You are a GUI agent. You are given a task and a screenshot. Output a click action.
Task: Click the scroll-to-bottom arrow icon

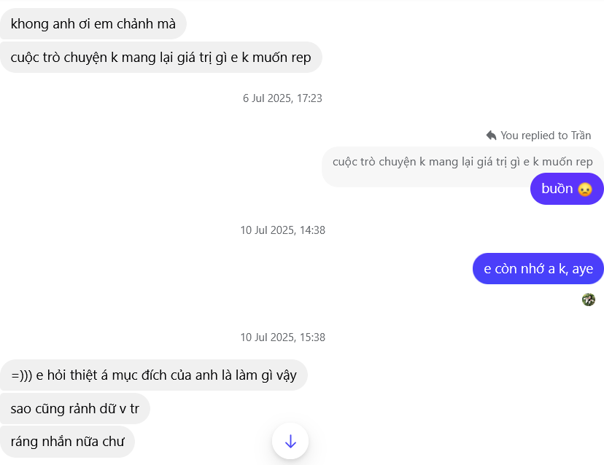[290, 441]
